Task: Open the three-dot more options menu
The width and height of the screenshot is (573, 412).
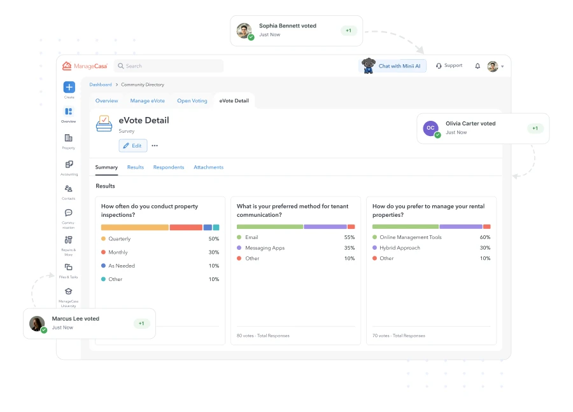Action: tap(155, 146)
